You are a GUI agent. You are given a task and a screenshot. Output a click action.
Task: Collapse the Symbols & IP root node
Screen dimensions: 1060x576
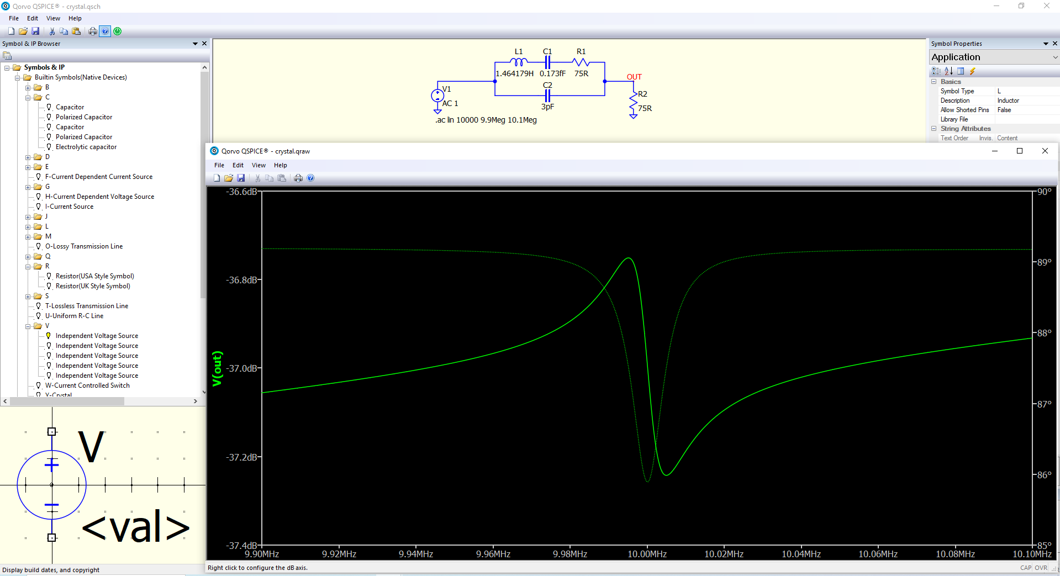pos(7,68)
